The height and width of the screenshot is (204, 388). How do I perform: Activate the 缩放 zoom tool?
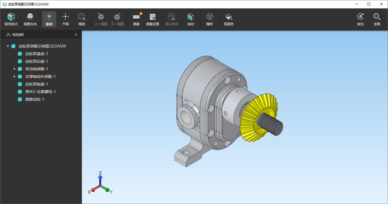(x=82, y=19)
